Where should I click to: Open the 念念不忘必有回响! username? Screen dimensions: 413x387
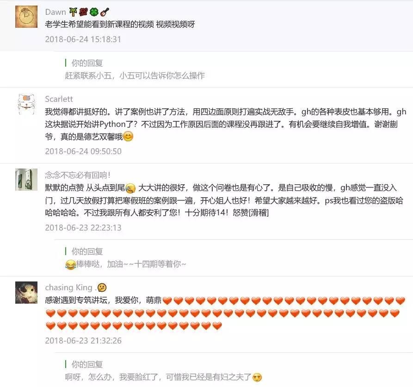click(x=78, y=175)
